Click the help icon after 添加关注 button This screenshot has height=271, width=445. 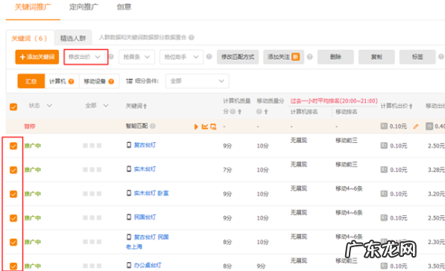310,57
